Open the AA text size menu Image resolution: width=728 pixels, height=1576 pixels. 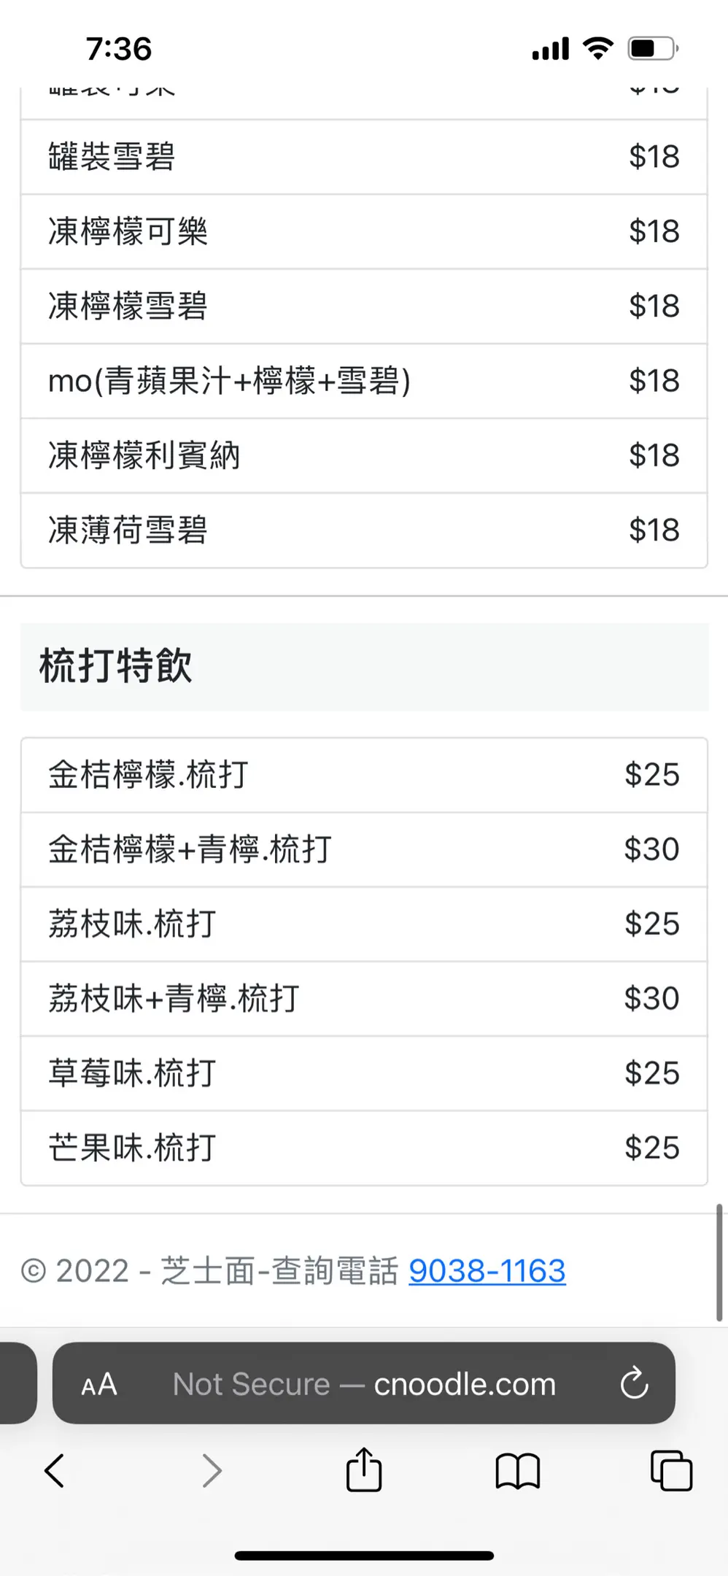[x=99, y=1384]
